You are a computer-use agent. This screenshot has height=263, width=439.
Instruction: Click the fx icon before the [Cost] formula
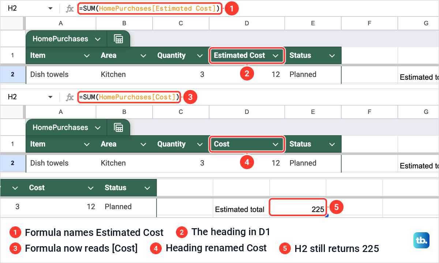click(70, 97)
